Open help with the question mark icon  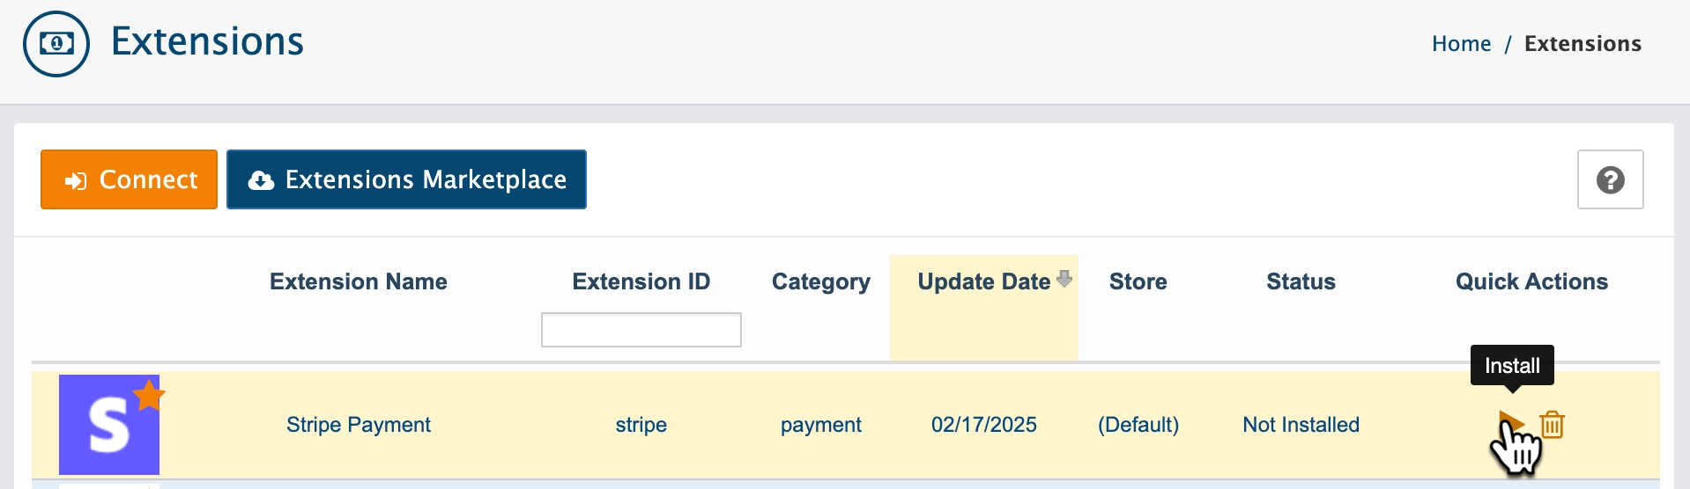point(1610,179)
